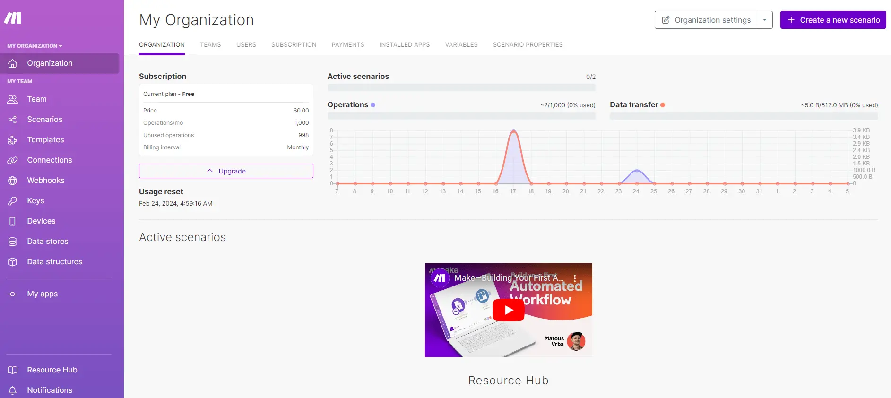Click the Make logo in sidebar
This screenshot has width=891, height=398.
pyautogui.click(x=13, y=18)
